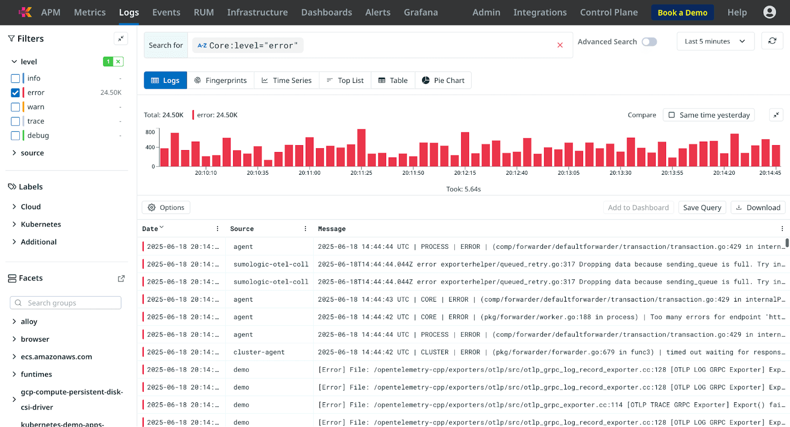Sort by the Date column arrow

[x=161, y=228]
